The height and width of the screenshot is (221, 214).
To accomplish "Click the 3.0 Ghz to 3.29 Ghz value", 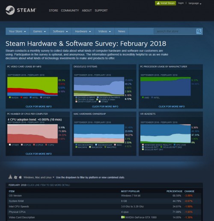I will pyautogui.click(x=132, y=206).
